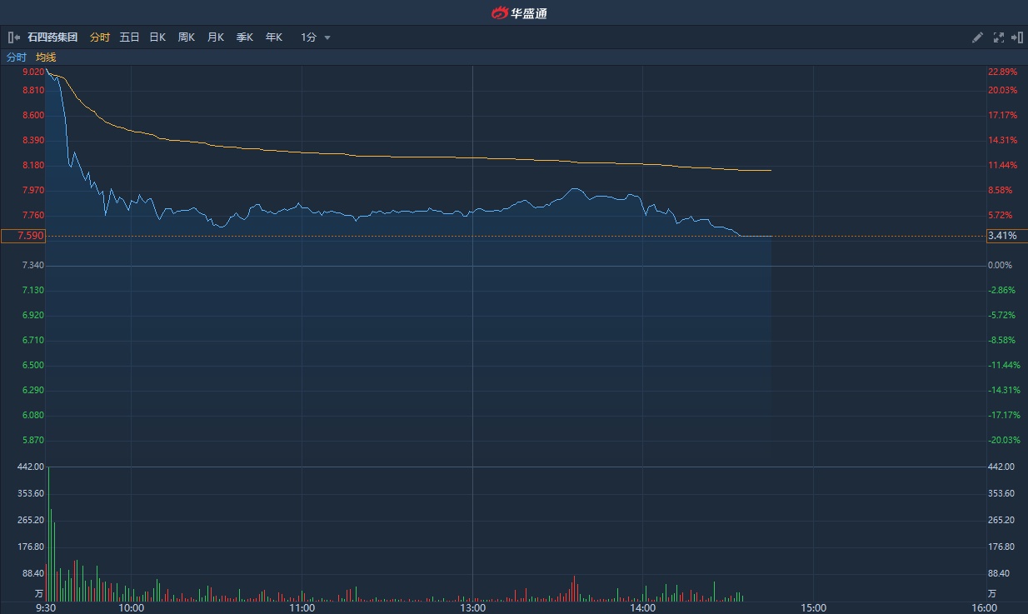Click the left 442.00 volume axis label

pyautogui.click(x=30, y=467)
